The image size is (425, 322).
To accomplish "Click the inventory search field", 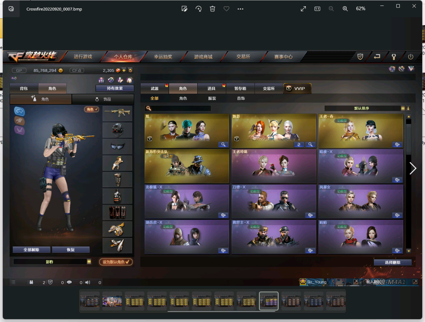I will pyautogui.click(x=178, y=109).
